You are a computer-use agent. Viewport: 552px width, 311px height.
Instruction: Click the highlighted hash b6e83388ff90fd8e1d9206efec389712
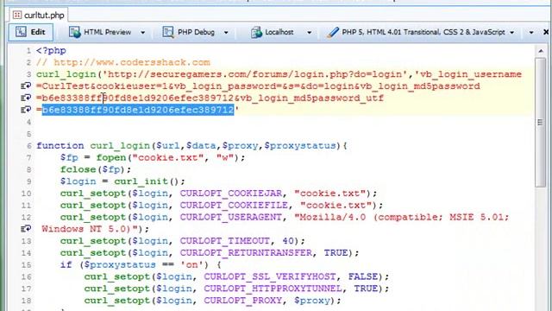click(x=138, y=110)
